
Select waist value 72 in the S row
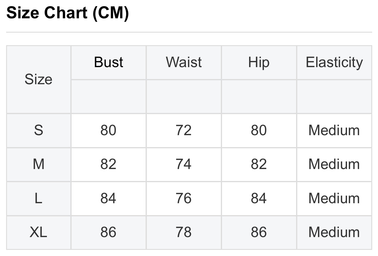184,130
